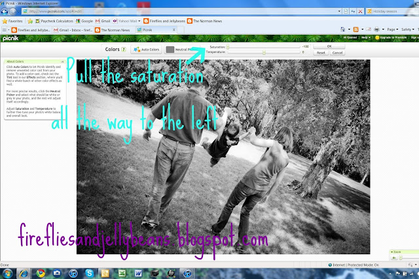Open Chrome from the Windows taskbar
This screenshot has height=279, width=419.
(41, 271)
